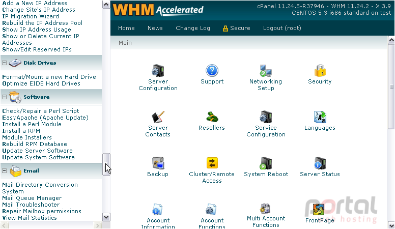Click the Software box and disc icon

[x=15, y=97]
